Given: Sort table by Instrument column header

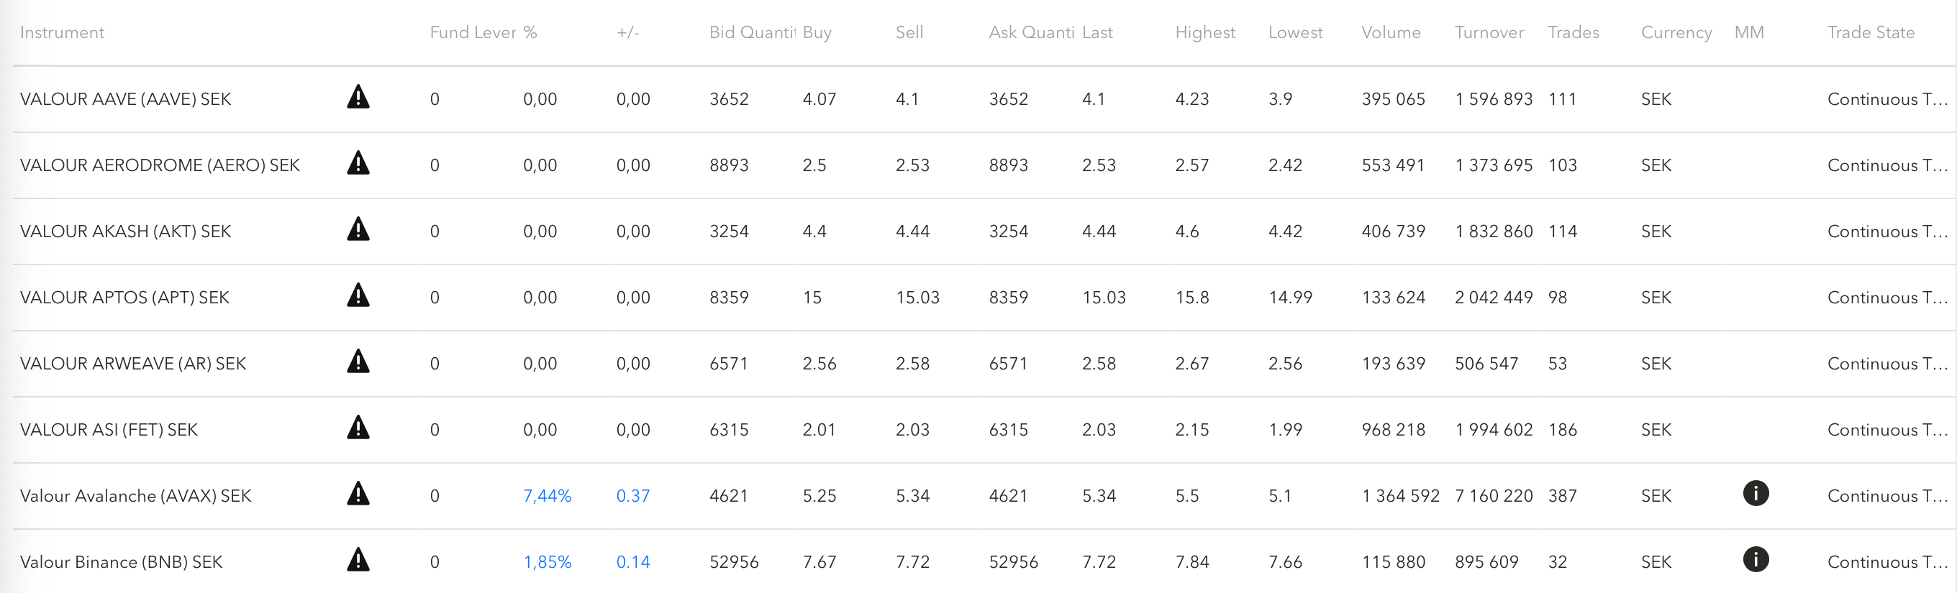Looking at the screenshot, I should (63, 32).
